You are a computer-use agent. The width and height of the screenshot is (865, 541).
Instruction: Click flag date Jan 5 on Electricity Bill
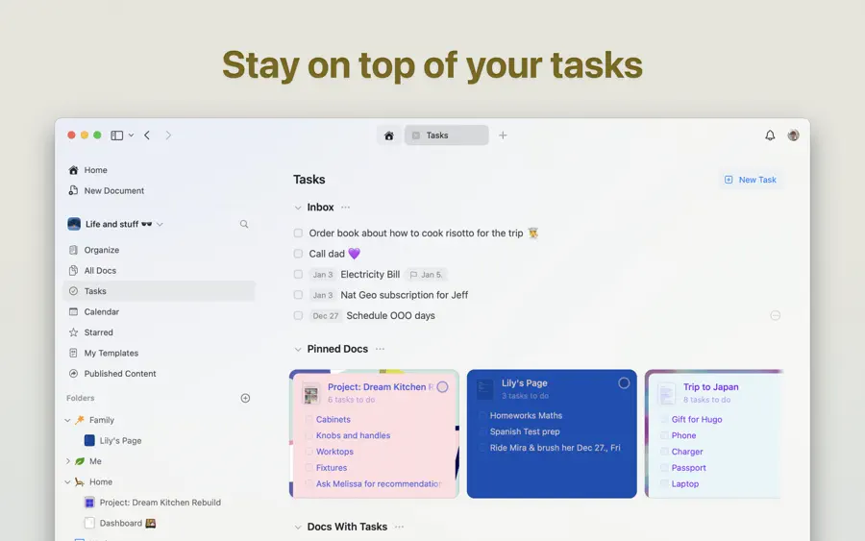click(x=427, y=275)
